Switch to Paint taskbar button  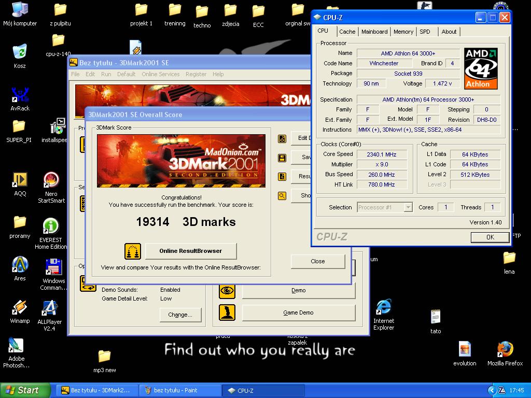(x=180, y=390)
